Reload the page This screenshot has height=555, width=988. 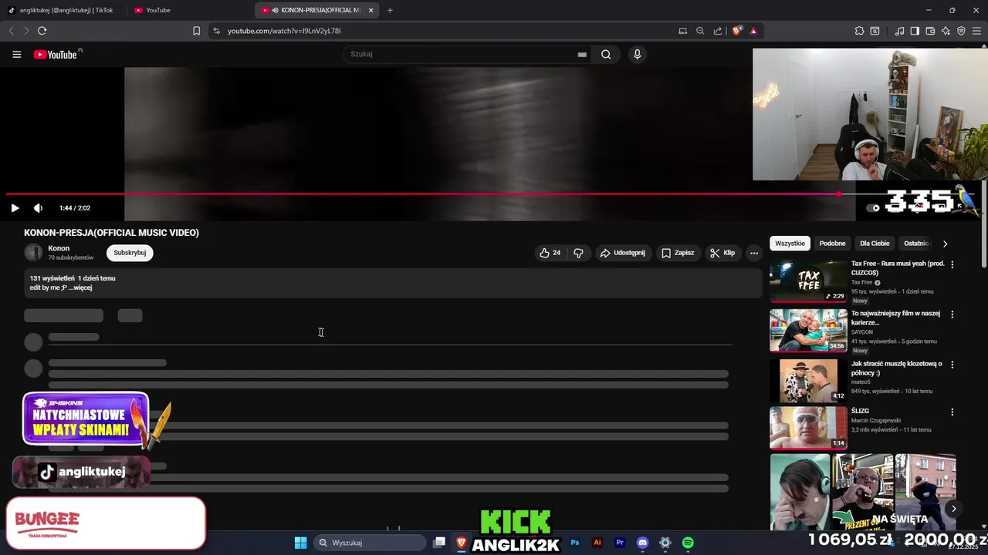click(42, 31)
